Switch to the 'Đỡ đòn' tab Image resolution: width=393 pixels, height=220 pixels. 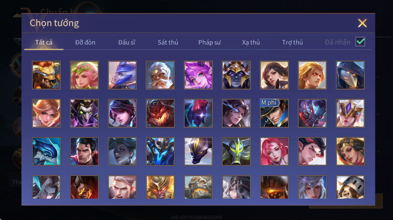coord(85,42)
